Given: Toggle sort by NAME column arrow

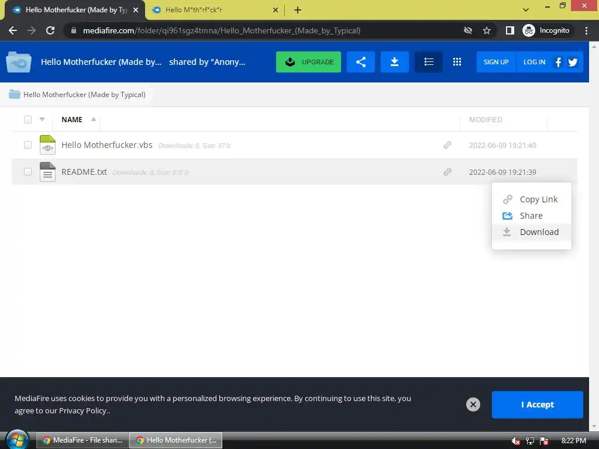Looking at the screenshot, I should (x=93, y=119).
